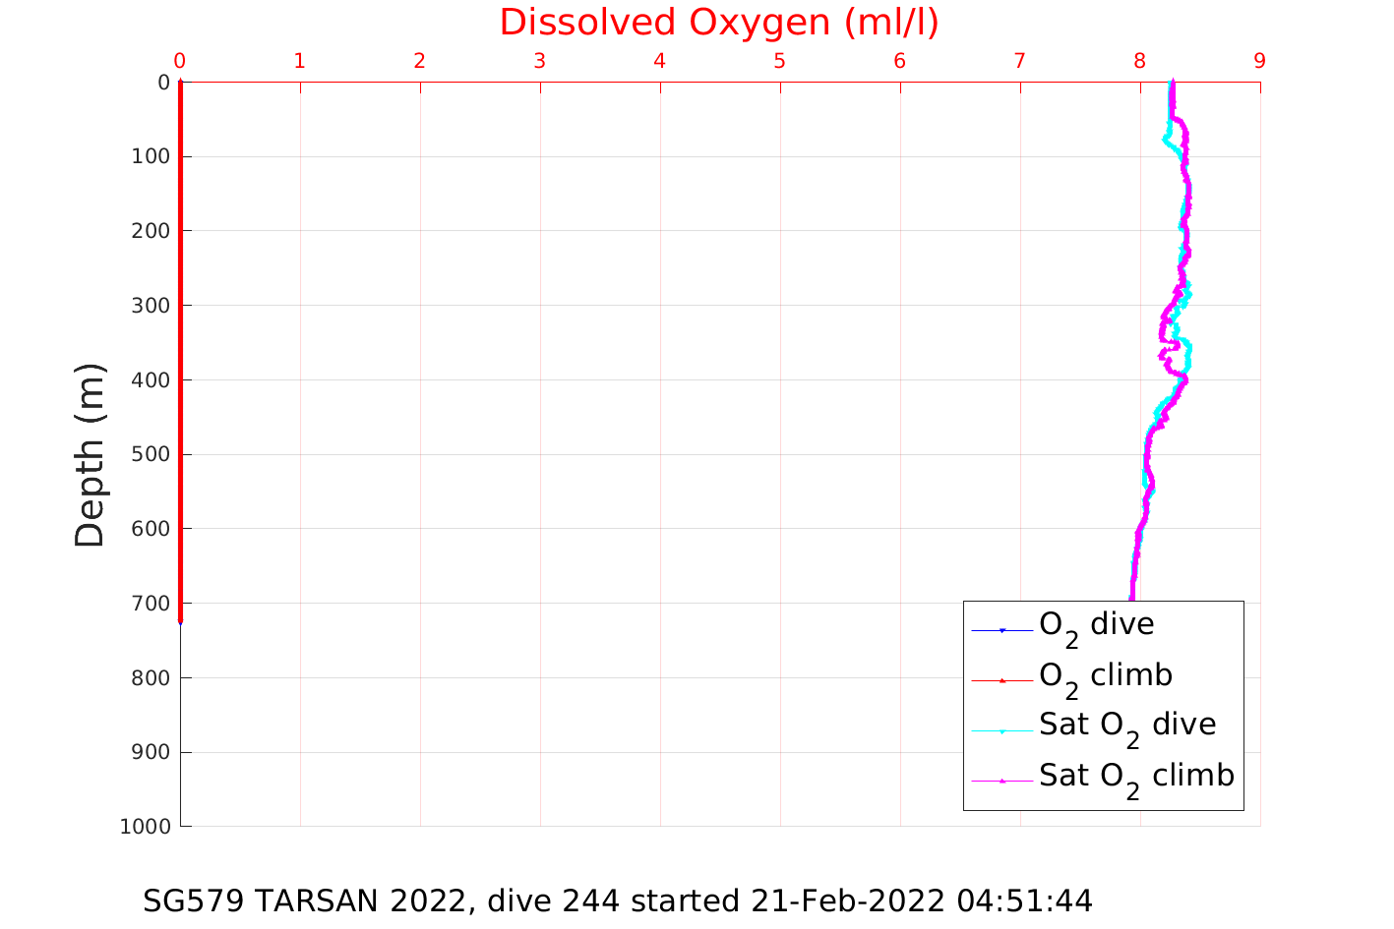The width and height of the screenshot is (1394, 929).
Task: Click the depth axis tick label 300
Action: pos(151,306)
